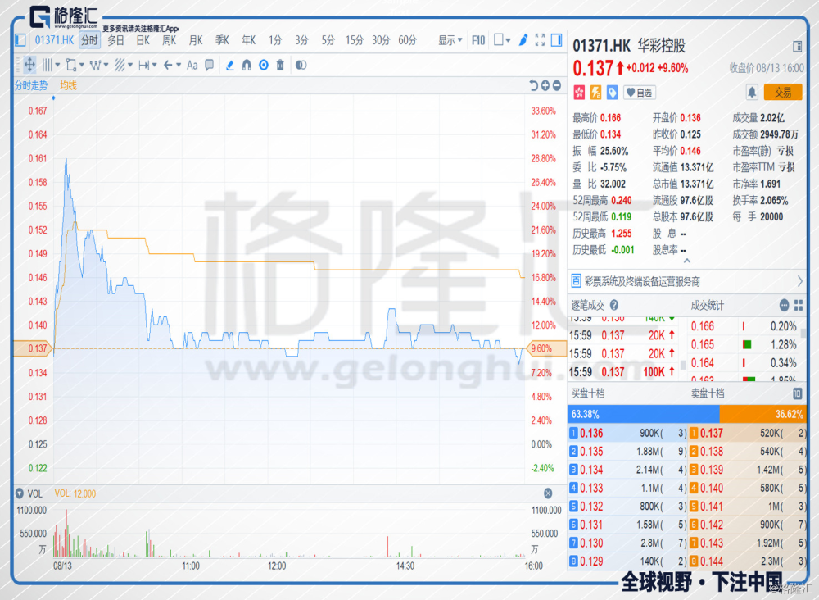Select the 15分 chart interval
Image resolution: width=819 pixels, height=600 pixels.
(354, 39)
